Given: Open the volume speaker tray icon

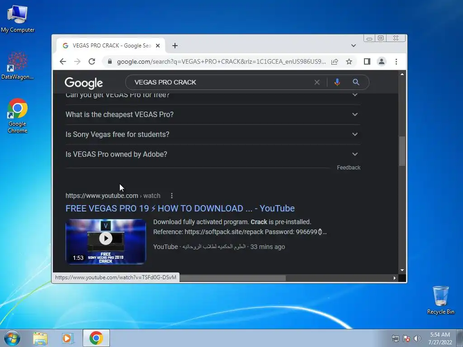Looking at the screenshot, I should [x=417, y=338].
